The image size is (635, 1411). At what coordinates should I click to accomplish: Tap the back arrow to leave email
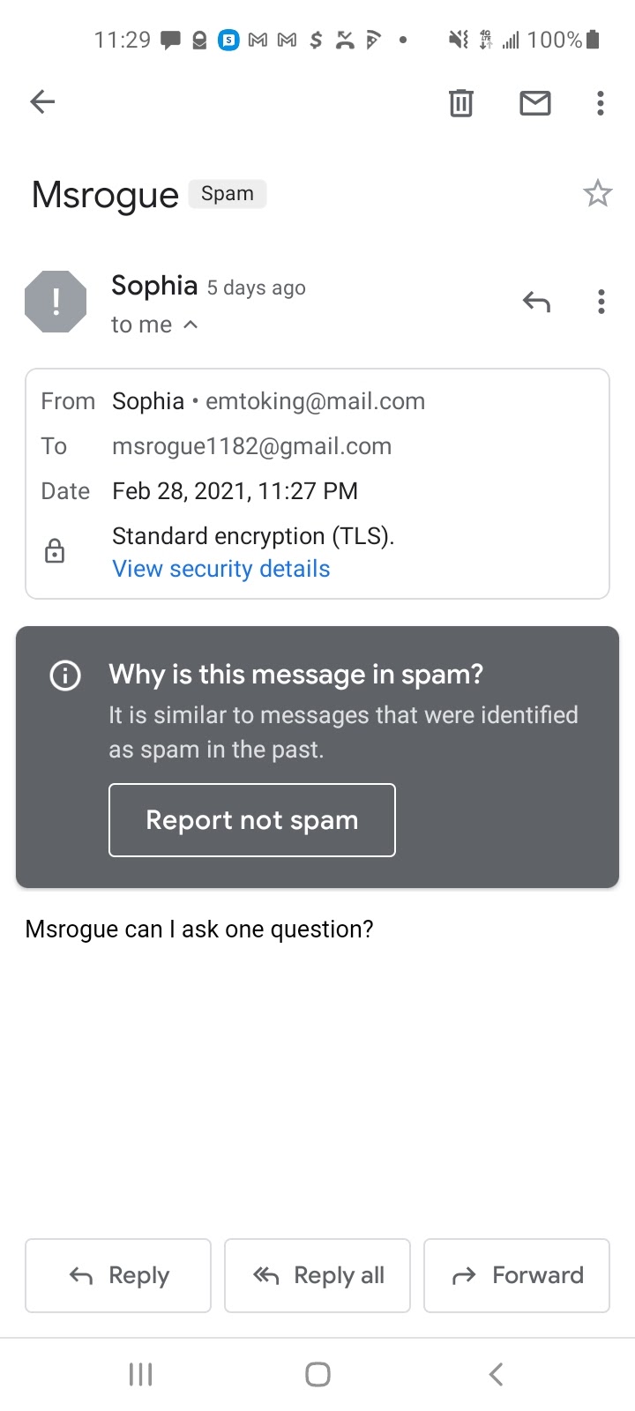(42, 102)
